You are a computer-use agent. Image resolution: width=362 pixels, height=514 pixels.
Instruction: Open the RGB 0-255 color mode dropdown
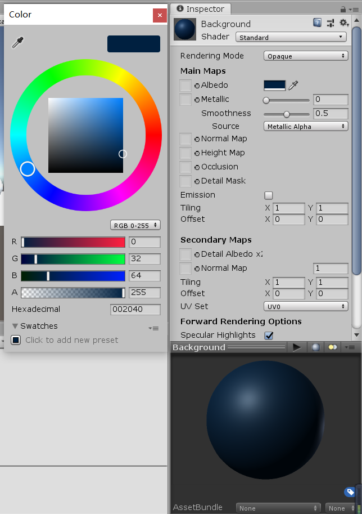(x=135, y=225)
